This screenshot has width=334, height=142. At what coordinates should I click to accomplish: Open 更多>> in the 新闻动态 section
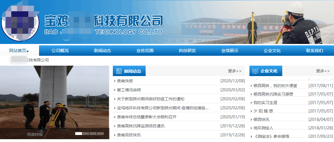(x=235, y=71)
